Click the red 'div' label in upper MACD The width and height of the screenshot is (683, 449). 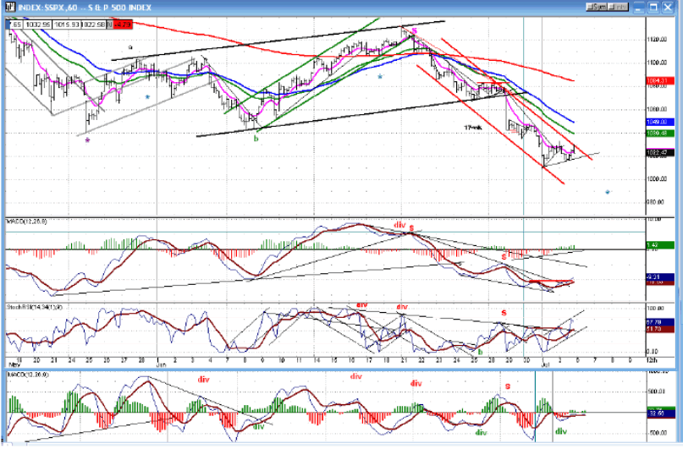(399, 225)
